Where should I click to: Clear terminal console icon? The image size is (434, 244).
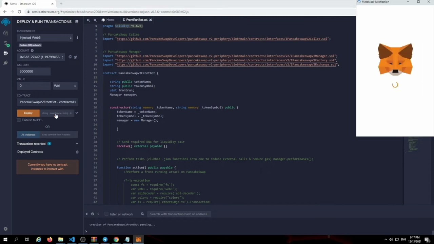click(93, 214)
